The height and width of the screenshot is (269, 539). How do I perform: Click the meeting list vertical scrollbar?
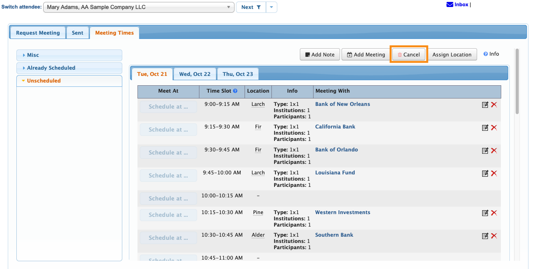517,81
